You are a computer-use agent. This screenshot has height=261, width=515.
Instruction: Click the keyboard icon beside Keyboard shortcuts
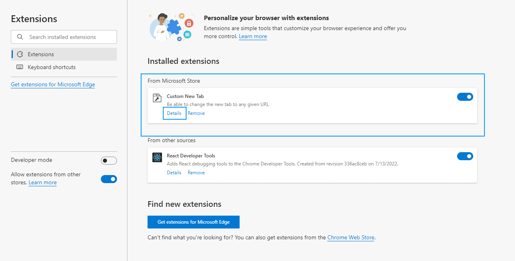(19, 67)
